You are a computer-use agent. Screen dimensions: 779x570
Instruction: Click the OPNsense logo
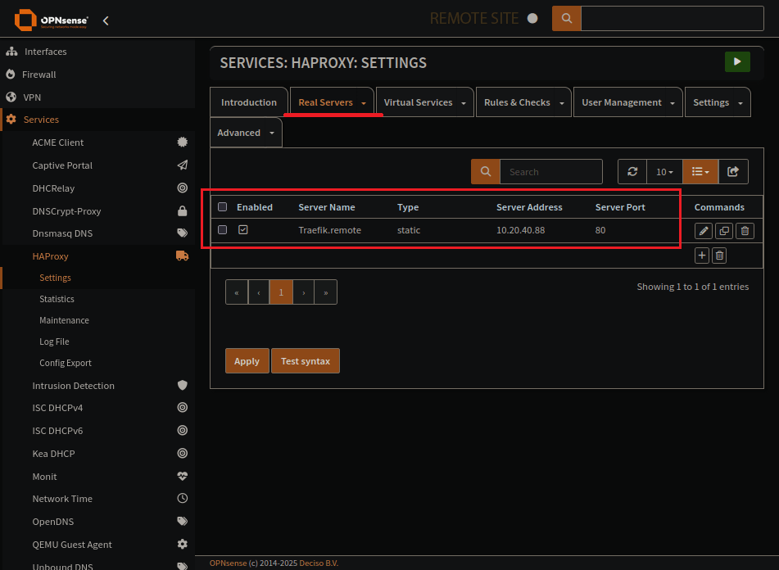[x=51, y=20]
